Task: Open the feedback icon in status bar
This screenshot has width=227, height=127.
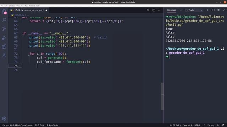Action: coord(218,125)
